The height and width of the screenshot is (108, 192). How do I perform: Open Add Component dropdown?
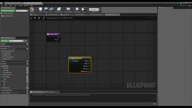pyautogui.click(x=8, y=11)
